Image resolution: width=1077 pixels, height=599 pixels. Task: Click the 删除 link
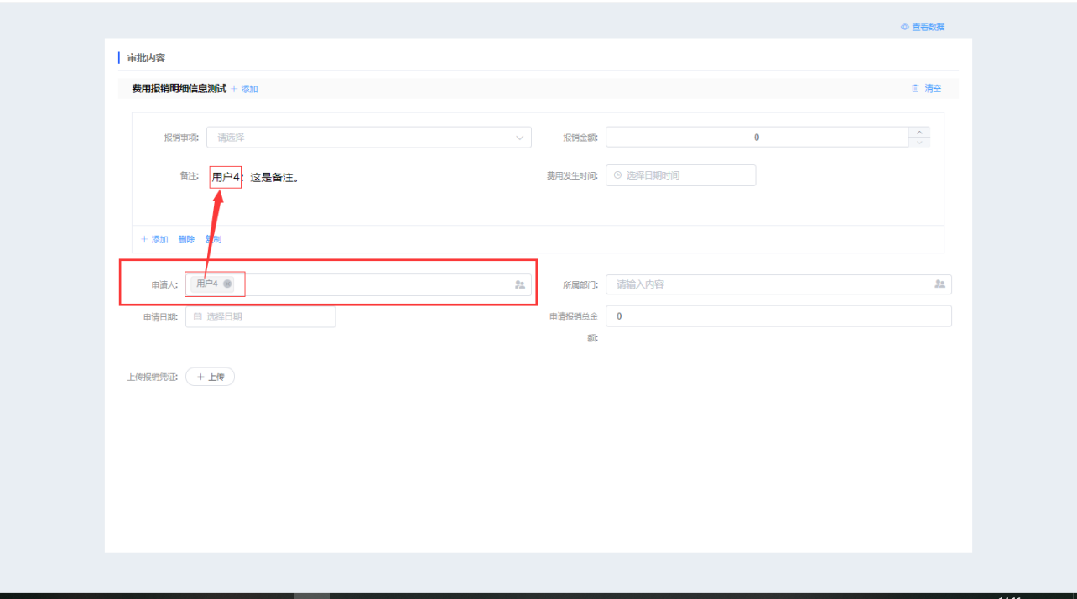(186, 239)
